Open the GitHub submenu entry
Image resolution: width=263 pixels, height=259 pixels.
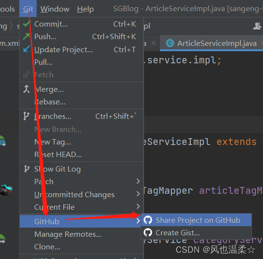click(80, 221)
